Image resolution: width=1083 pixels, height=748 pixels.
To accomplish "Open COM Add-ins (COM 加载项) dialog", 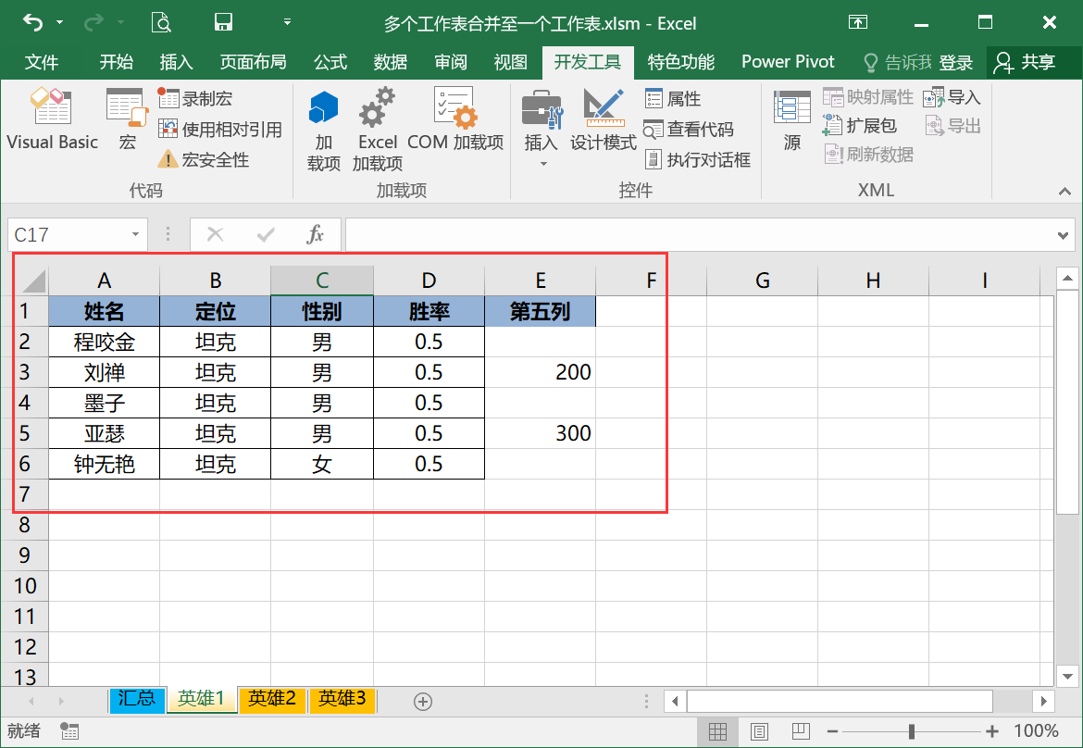I will coord(455,118).
